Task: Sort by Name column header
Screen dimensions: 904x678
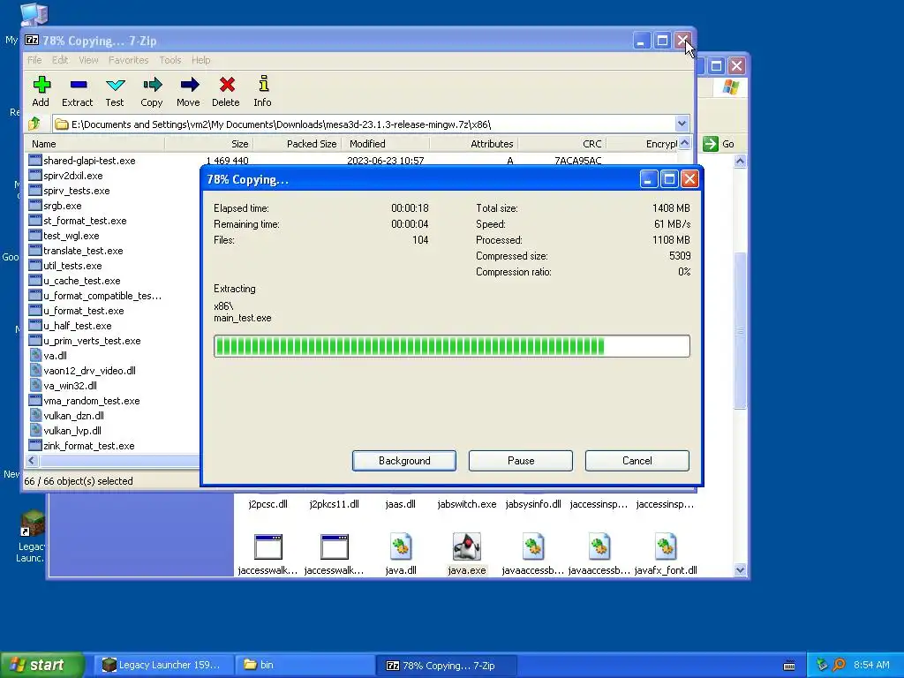Action: point(95,144)
